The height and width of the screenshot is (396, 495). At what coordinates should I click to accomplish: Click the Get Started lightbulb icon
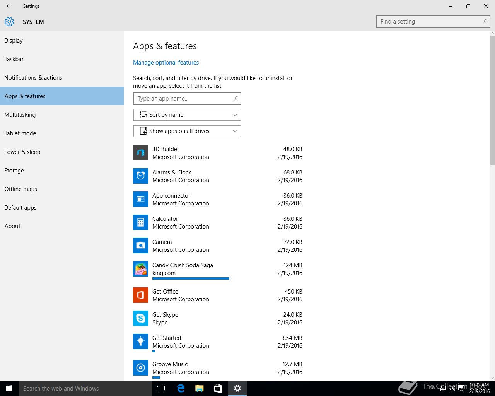[141, 341]
